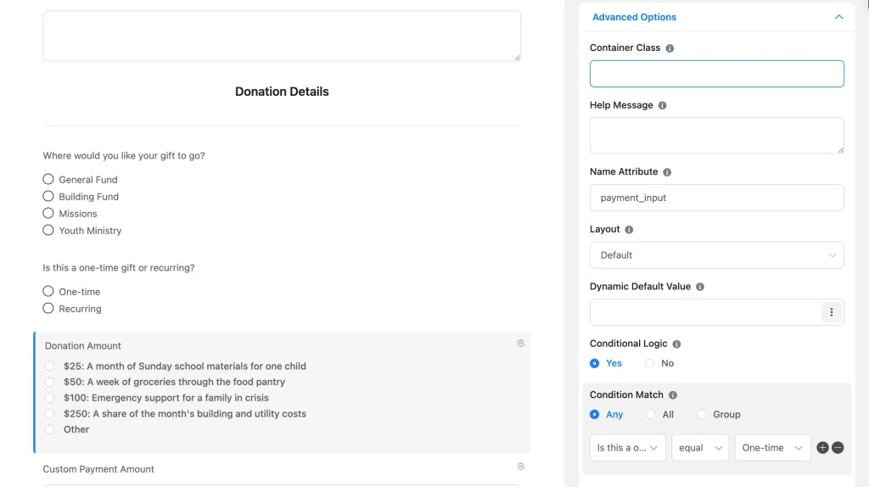Image resolution: width=869 pixels, height=487 pixels.
Task: Set Condition Match to Group
Action: point(702,414)
